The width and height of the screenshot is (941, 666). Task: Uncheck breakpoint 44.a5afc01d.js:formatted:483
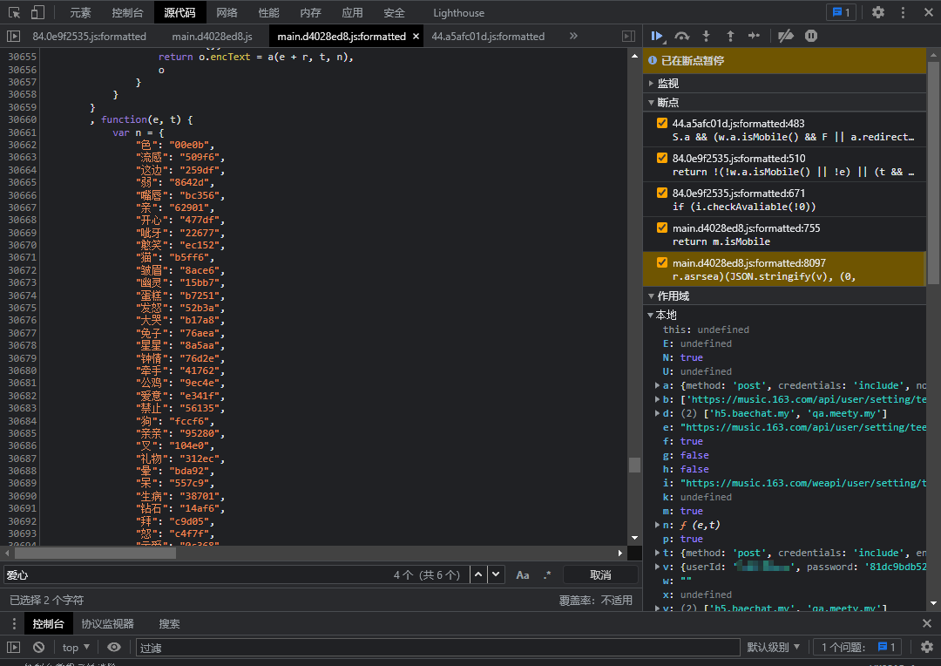click(662, 123)
